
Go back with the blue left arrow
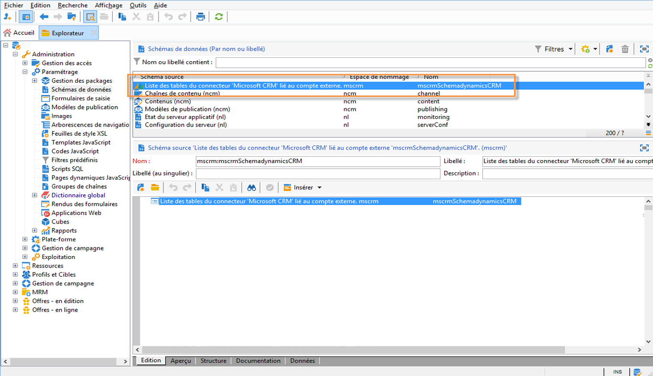tap(44, 17)
